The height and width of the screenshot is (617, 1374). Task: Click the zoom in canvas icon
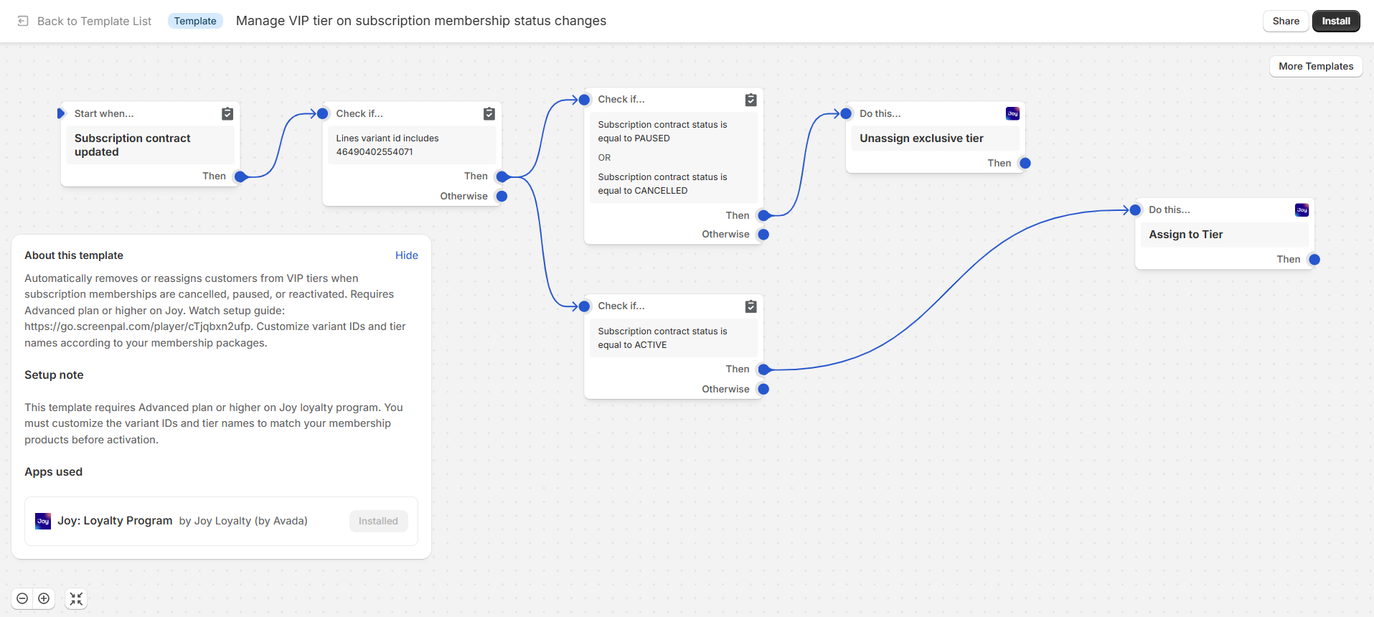pyautogui.click(x=44, y=598)
